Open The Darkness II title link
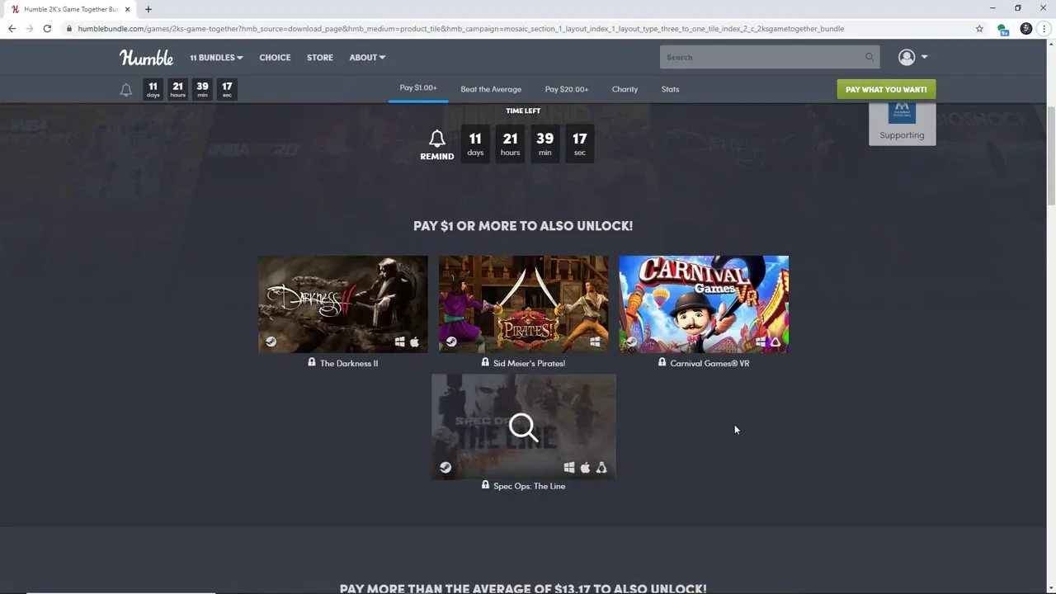1056x594 pixels. coord(349,363)
